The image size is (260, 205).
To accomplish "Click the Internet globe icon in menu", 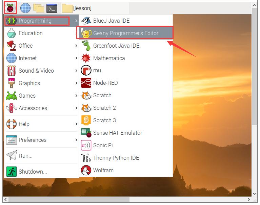I will pos(12,58).
